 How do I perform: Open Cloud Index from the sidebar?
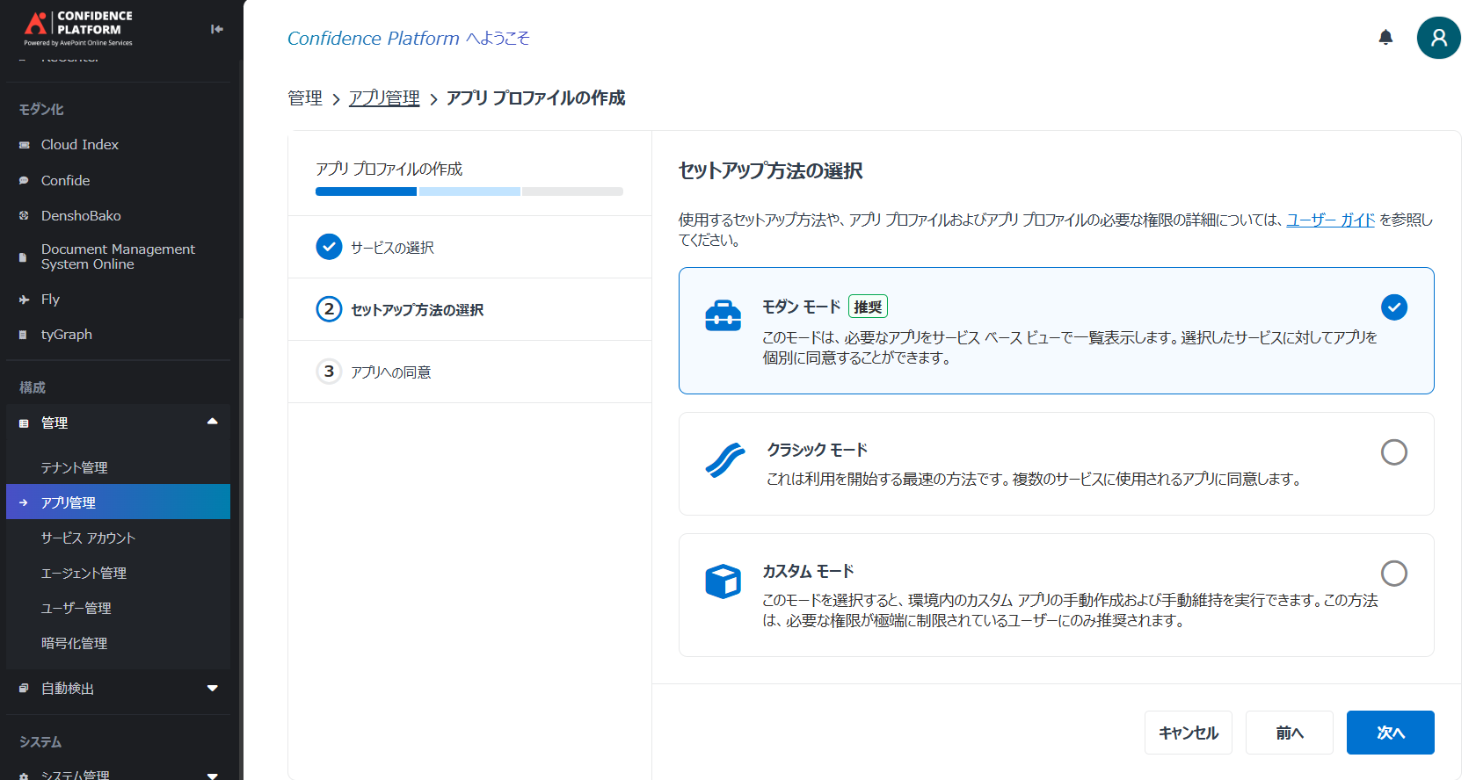80,145
